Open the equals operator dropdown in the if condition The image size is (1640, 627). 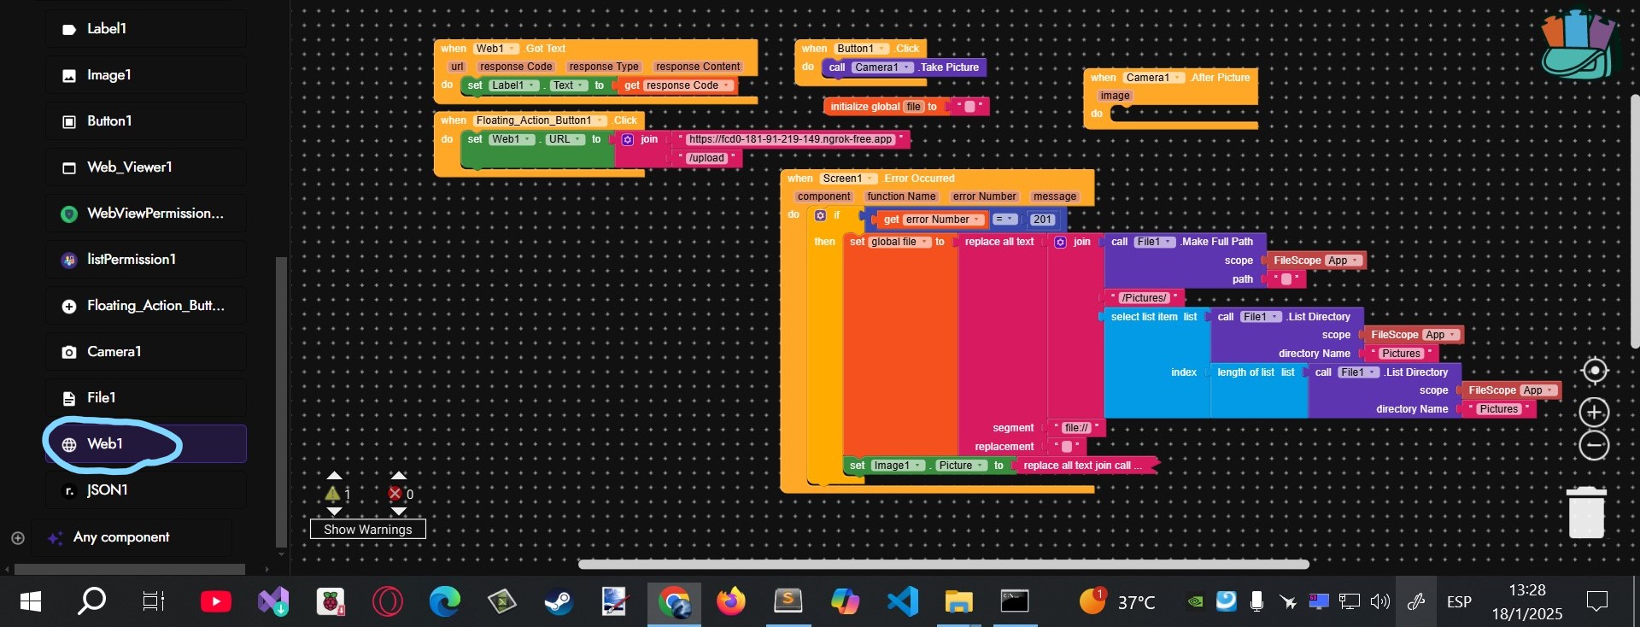[x=1004, y=220]
